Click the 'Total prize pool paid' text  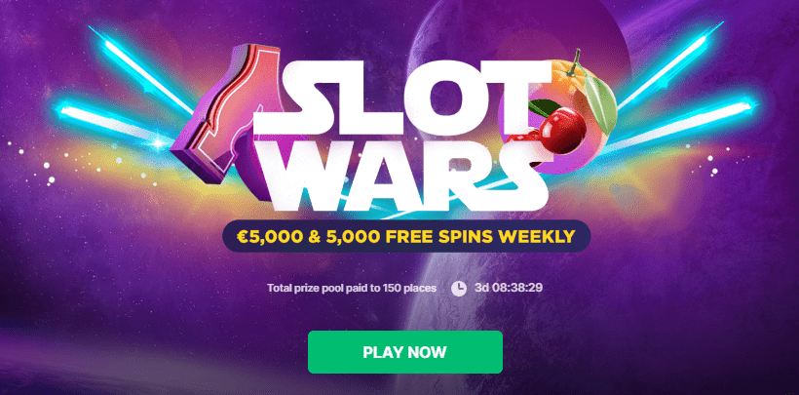pyautogui.click(x=352, y=288)
